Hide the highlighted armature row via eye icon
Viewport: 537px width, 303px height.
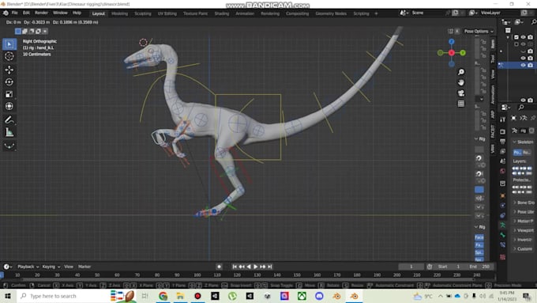pyautogui.click(x=523, y=65)
